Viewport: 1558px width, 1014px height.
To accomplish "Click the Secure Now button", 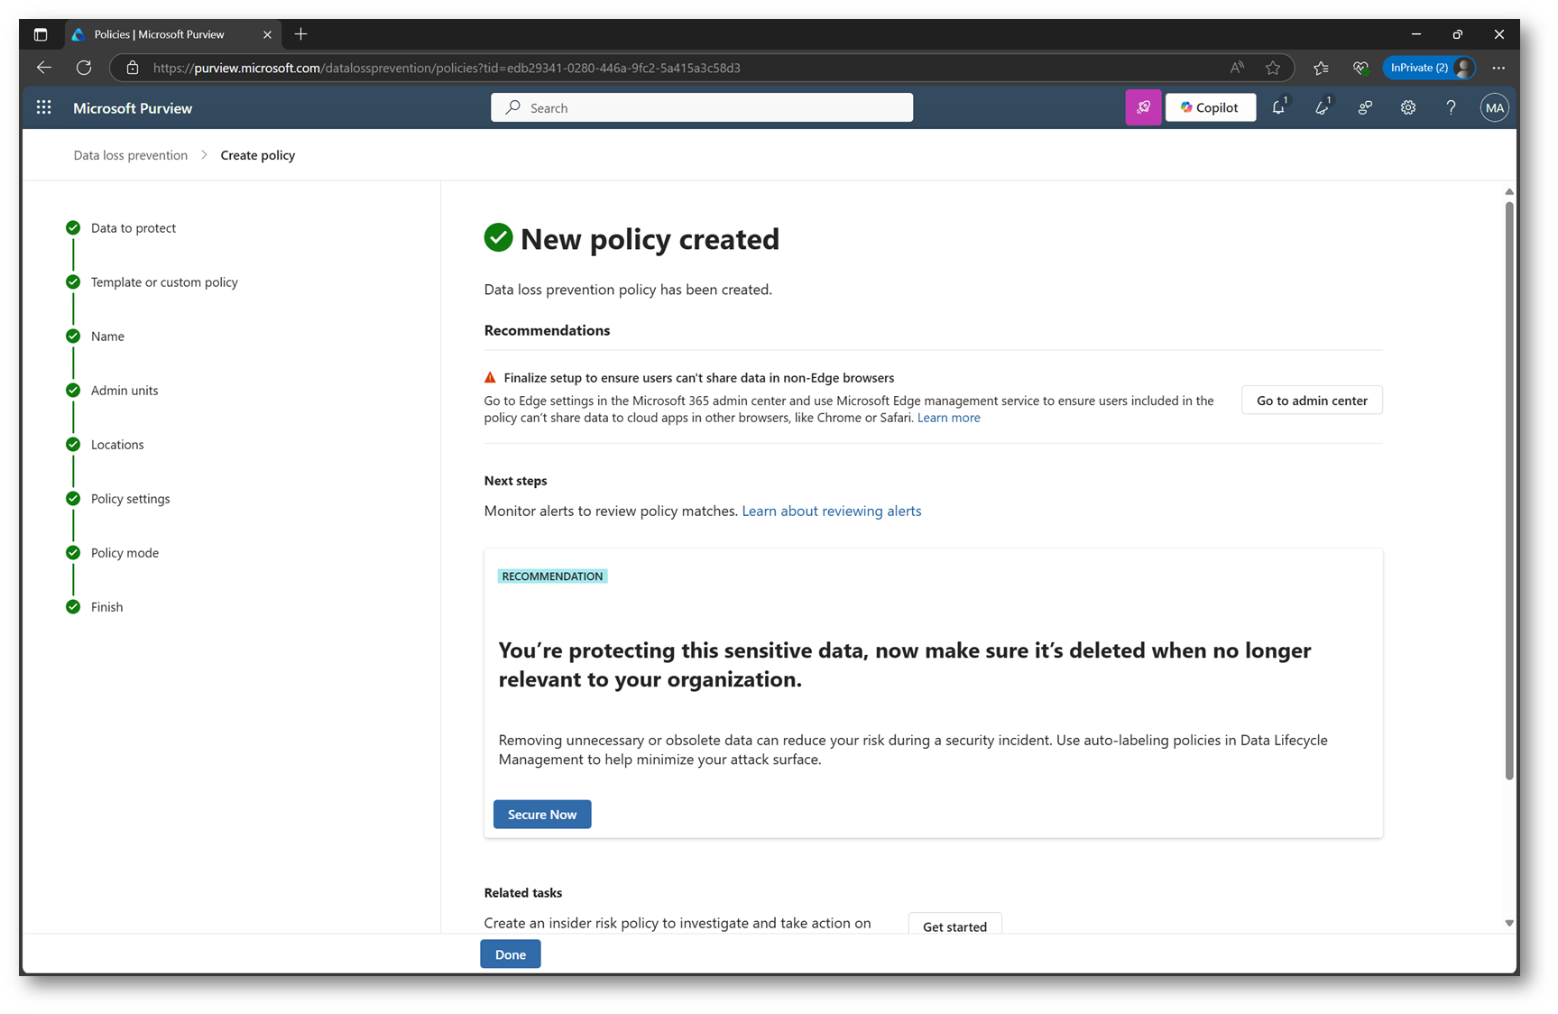I will click(542, 814).
